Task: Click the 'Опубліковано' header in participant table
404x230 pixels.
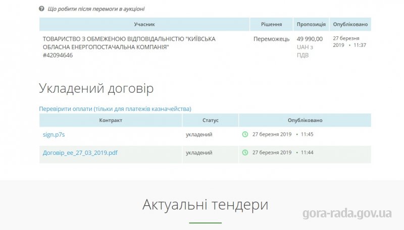Action: click(x=350, y=24)
